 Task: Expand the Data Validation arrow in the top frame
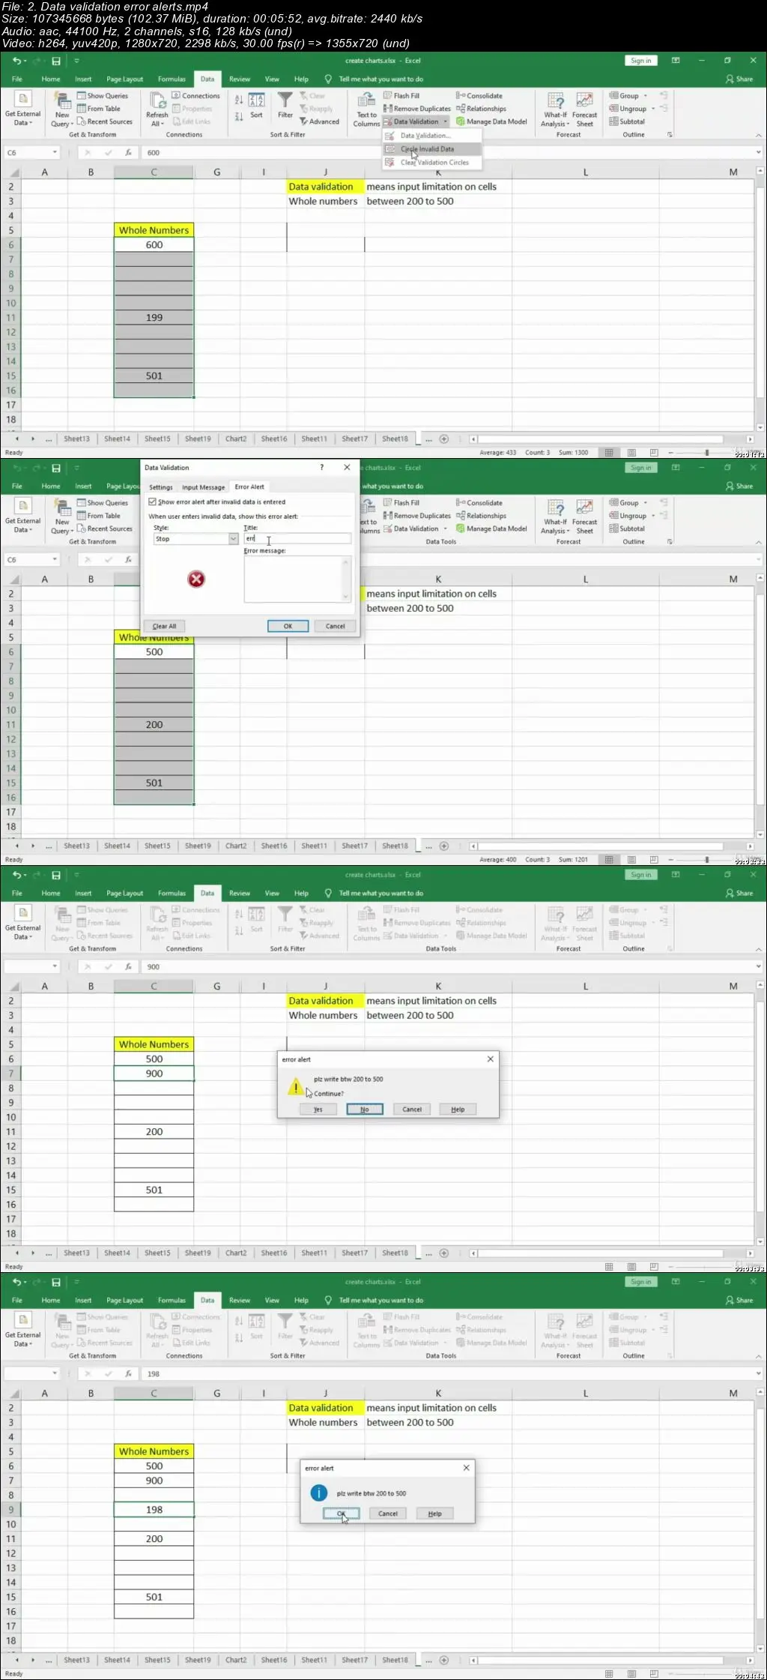coord(445,121)
